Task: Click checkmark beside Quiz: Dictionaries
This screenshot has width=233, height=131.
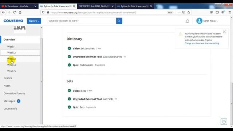Action: 69,65
